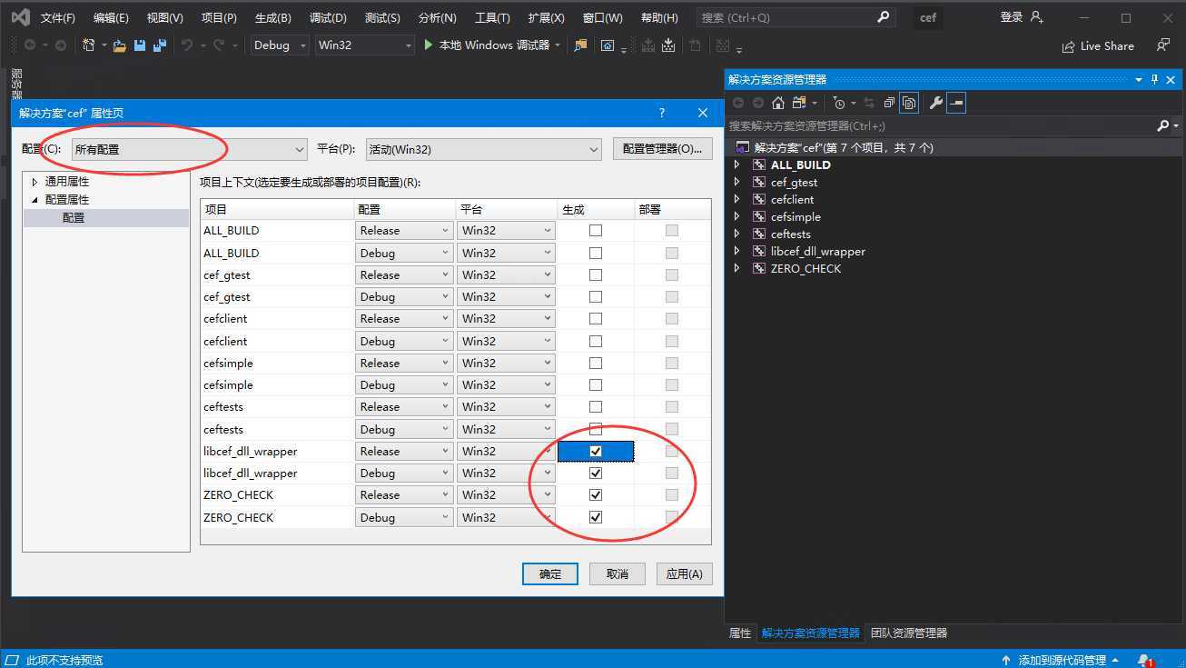Screen dimensions: 1186x668
Task: Click the 确定 button
Action: click(550, 573)
